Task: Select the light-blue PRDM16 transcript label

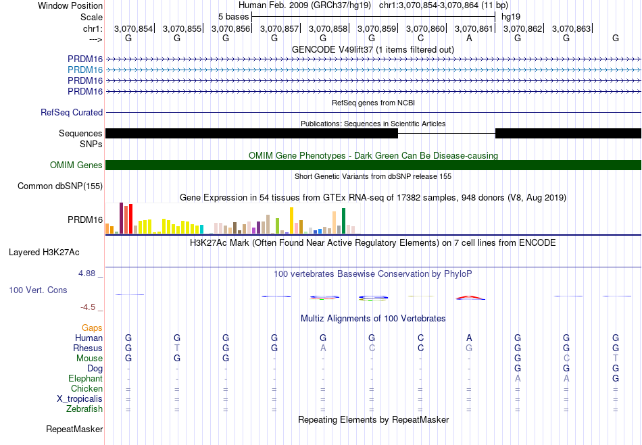Action: 85,70
